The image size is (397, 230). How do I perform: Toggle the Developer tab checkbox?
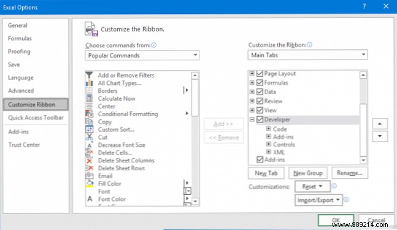tap(260, 119)
